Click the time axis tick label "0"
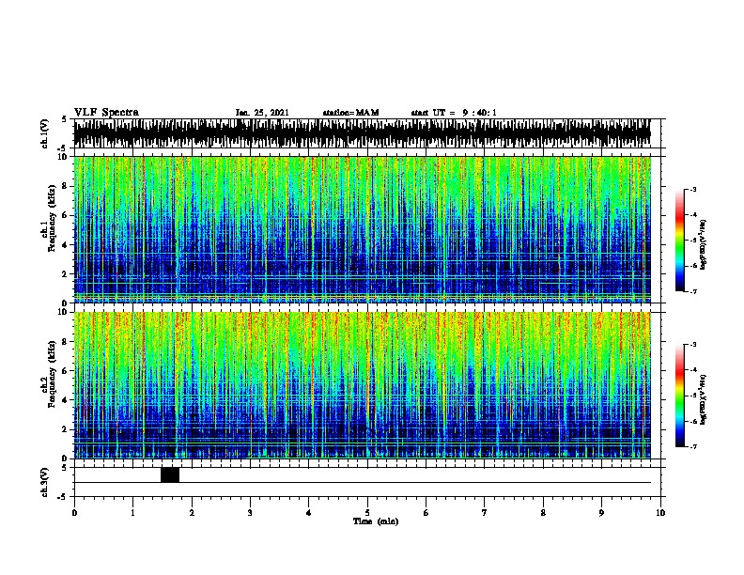The image size is (744, 575). 74,513
